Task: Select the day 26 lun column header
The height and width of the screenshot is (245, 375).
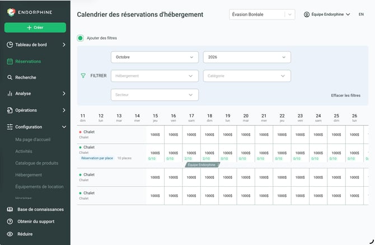Action: click(x=354, y=117)
